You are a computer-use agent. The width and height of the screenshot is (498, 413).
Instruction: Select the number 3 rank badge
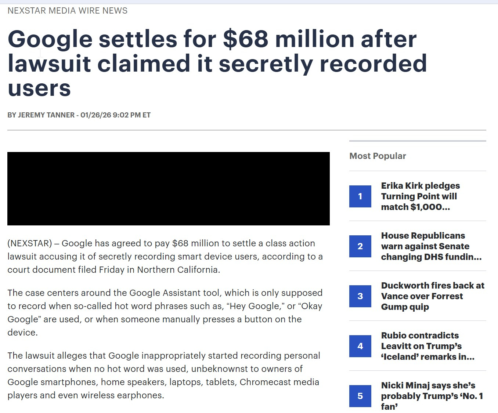[360, 296]
